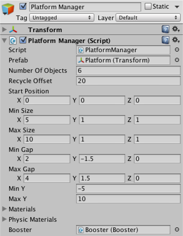Click the GameObject cube icon

[x=8, y=9]
